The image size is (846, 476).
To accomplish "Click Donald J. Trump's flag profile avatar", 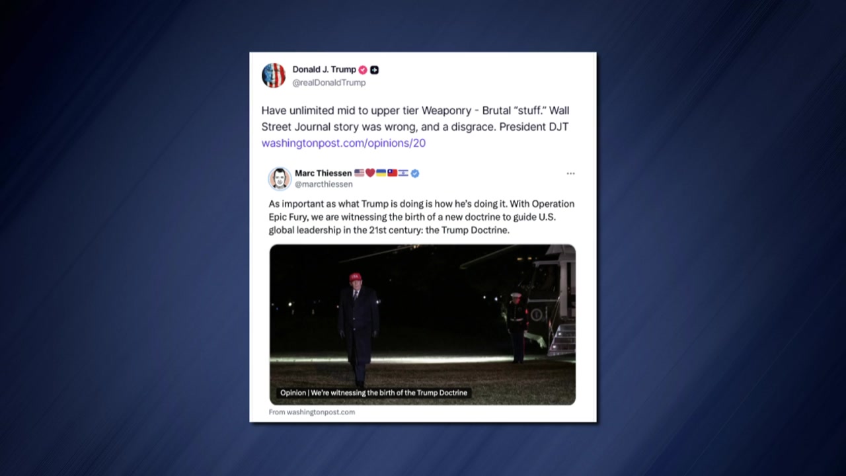I will coord(274,75).
